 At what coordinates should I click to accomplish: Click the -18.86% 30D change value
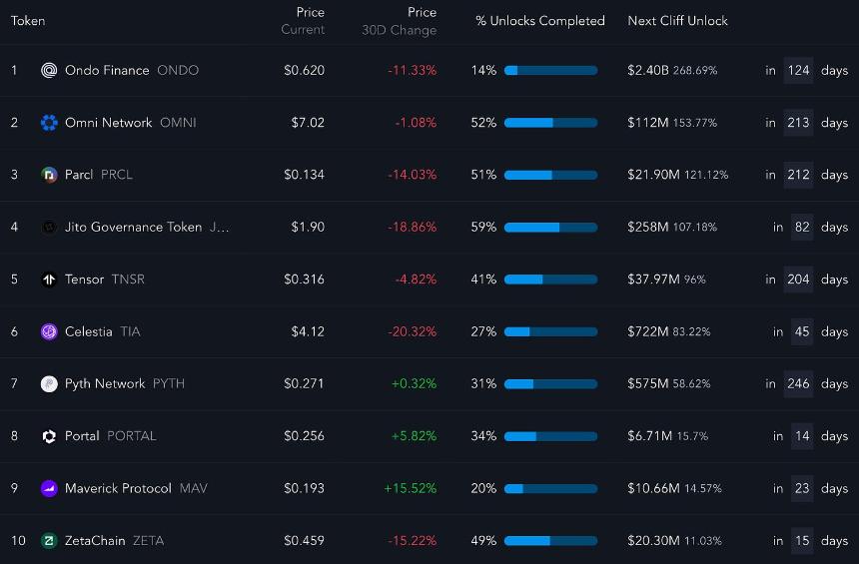412,227
